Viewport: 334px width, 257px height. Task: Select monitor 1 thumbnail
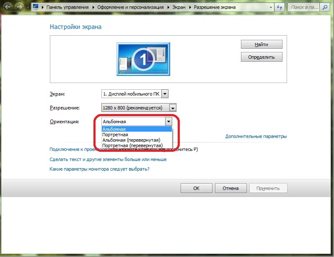(x=143, y=59)
